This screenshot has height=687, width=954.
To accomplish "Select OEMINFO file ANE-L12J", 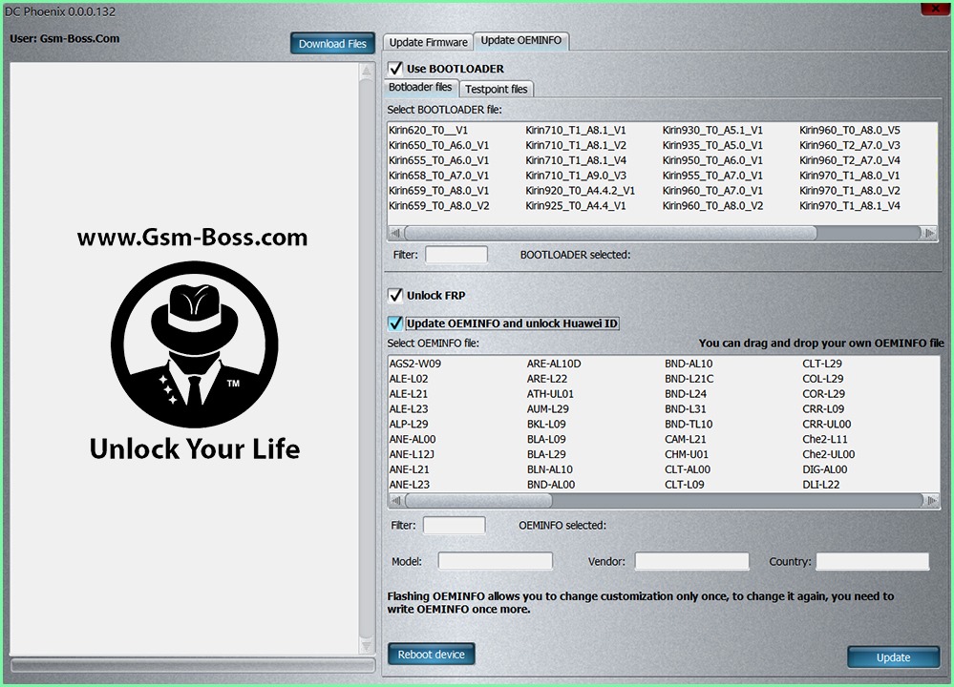I will 412,455.
